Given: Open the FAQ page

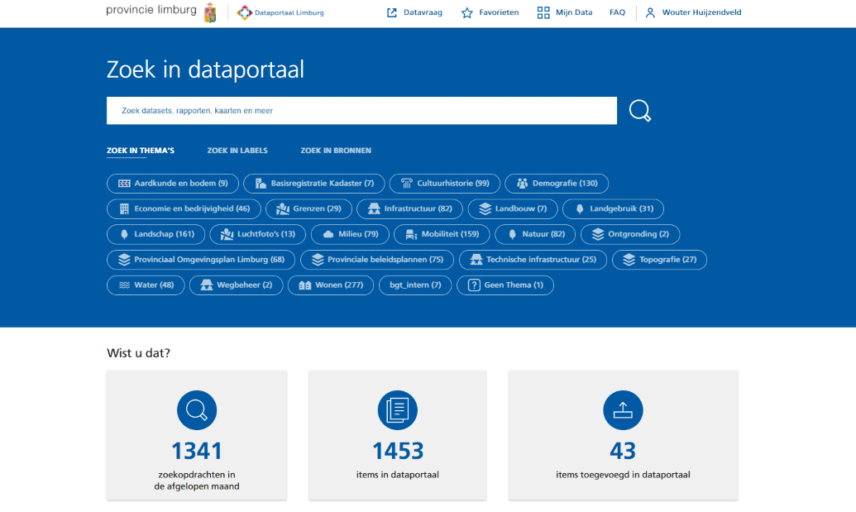Looking at the screenshot, I should (x=617, y=13).
